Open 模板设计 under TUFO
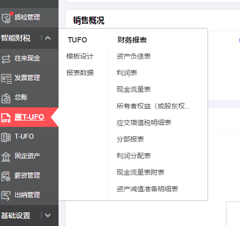The width and height of the screenshot is (240, 226). click(x=80, y=56)
